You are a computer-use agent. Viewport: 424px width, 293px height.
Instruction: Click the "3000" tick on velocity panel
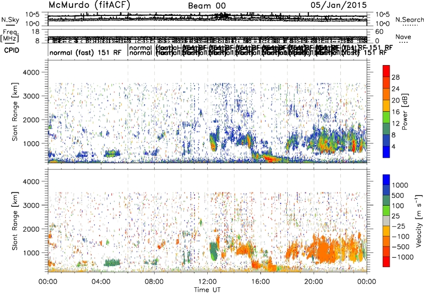tap(31, 205)
